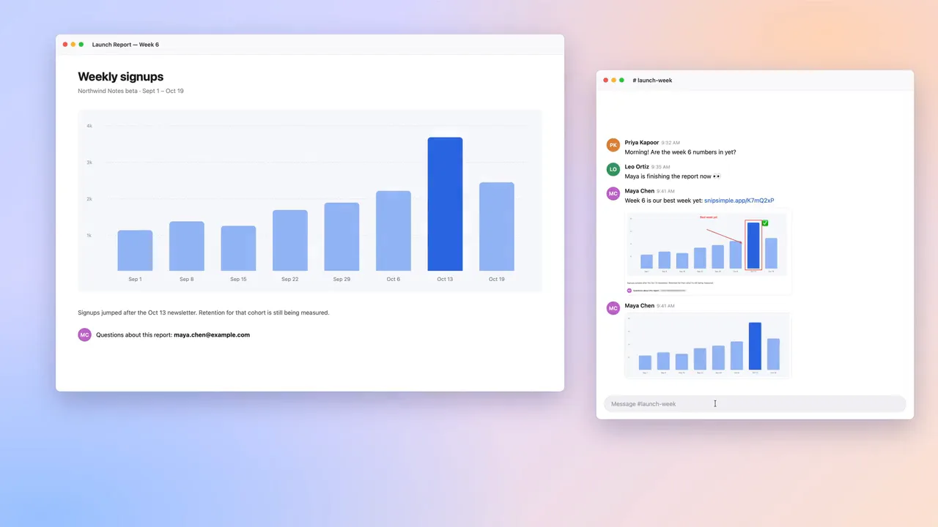The width and height of the screenshot is (938, 527).
Task: Open the plain chart thumbnail in the last message
Action: (x=708, y=345)
